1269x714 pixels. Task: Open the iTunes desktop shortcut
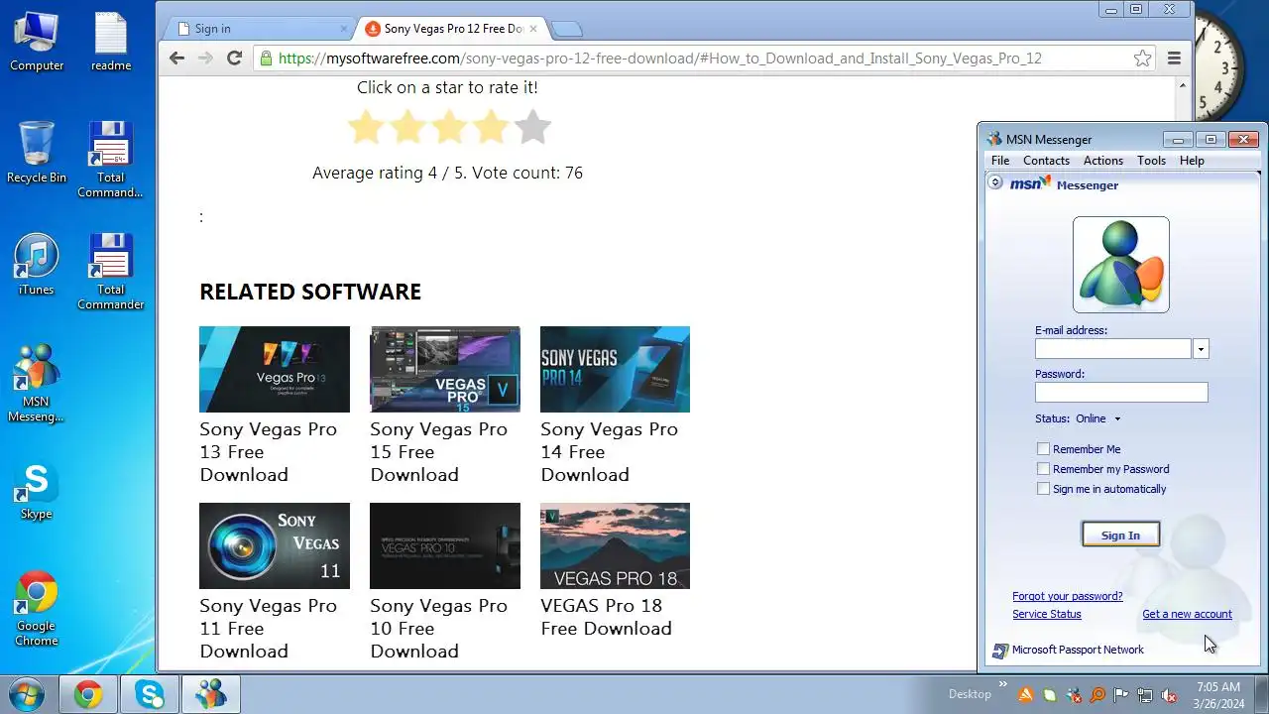37,265
